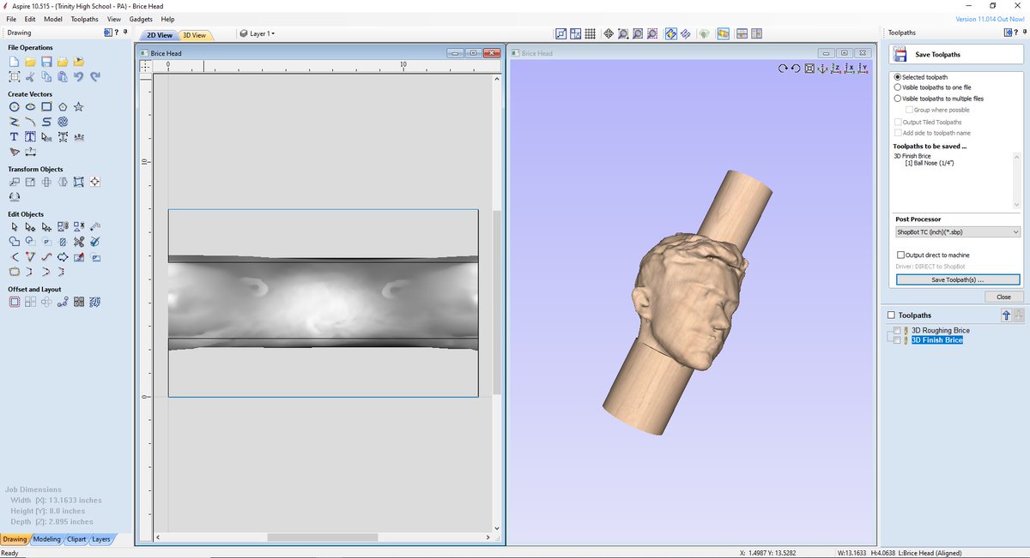Select the Selected toolpath radio option
The image size is (1030, 558).
click(898, 77)
